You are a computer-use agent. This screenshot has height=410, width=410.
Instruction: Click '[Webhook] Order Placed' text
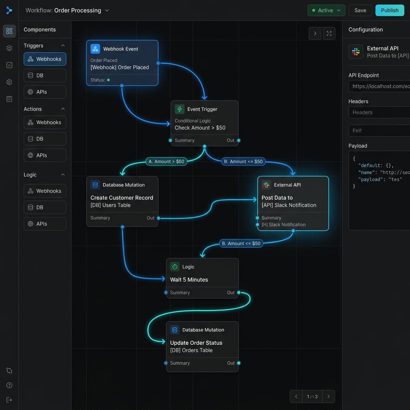click(x=120, y=67)
